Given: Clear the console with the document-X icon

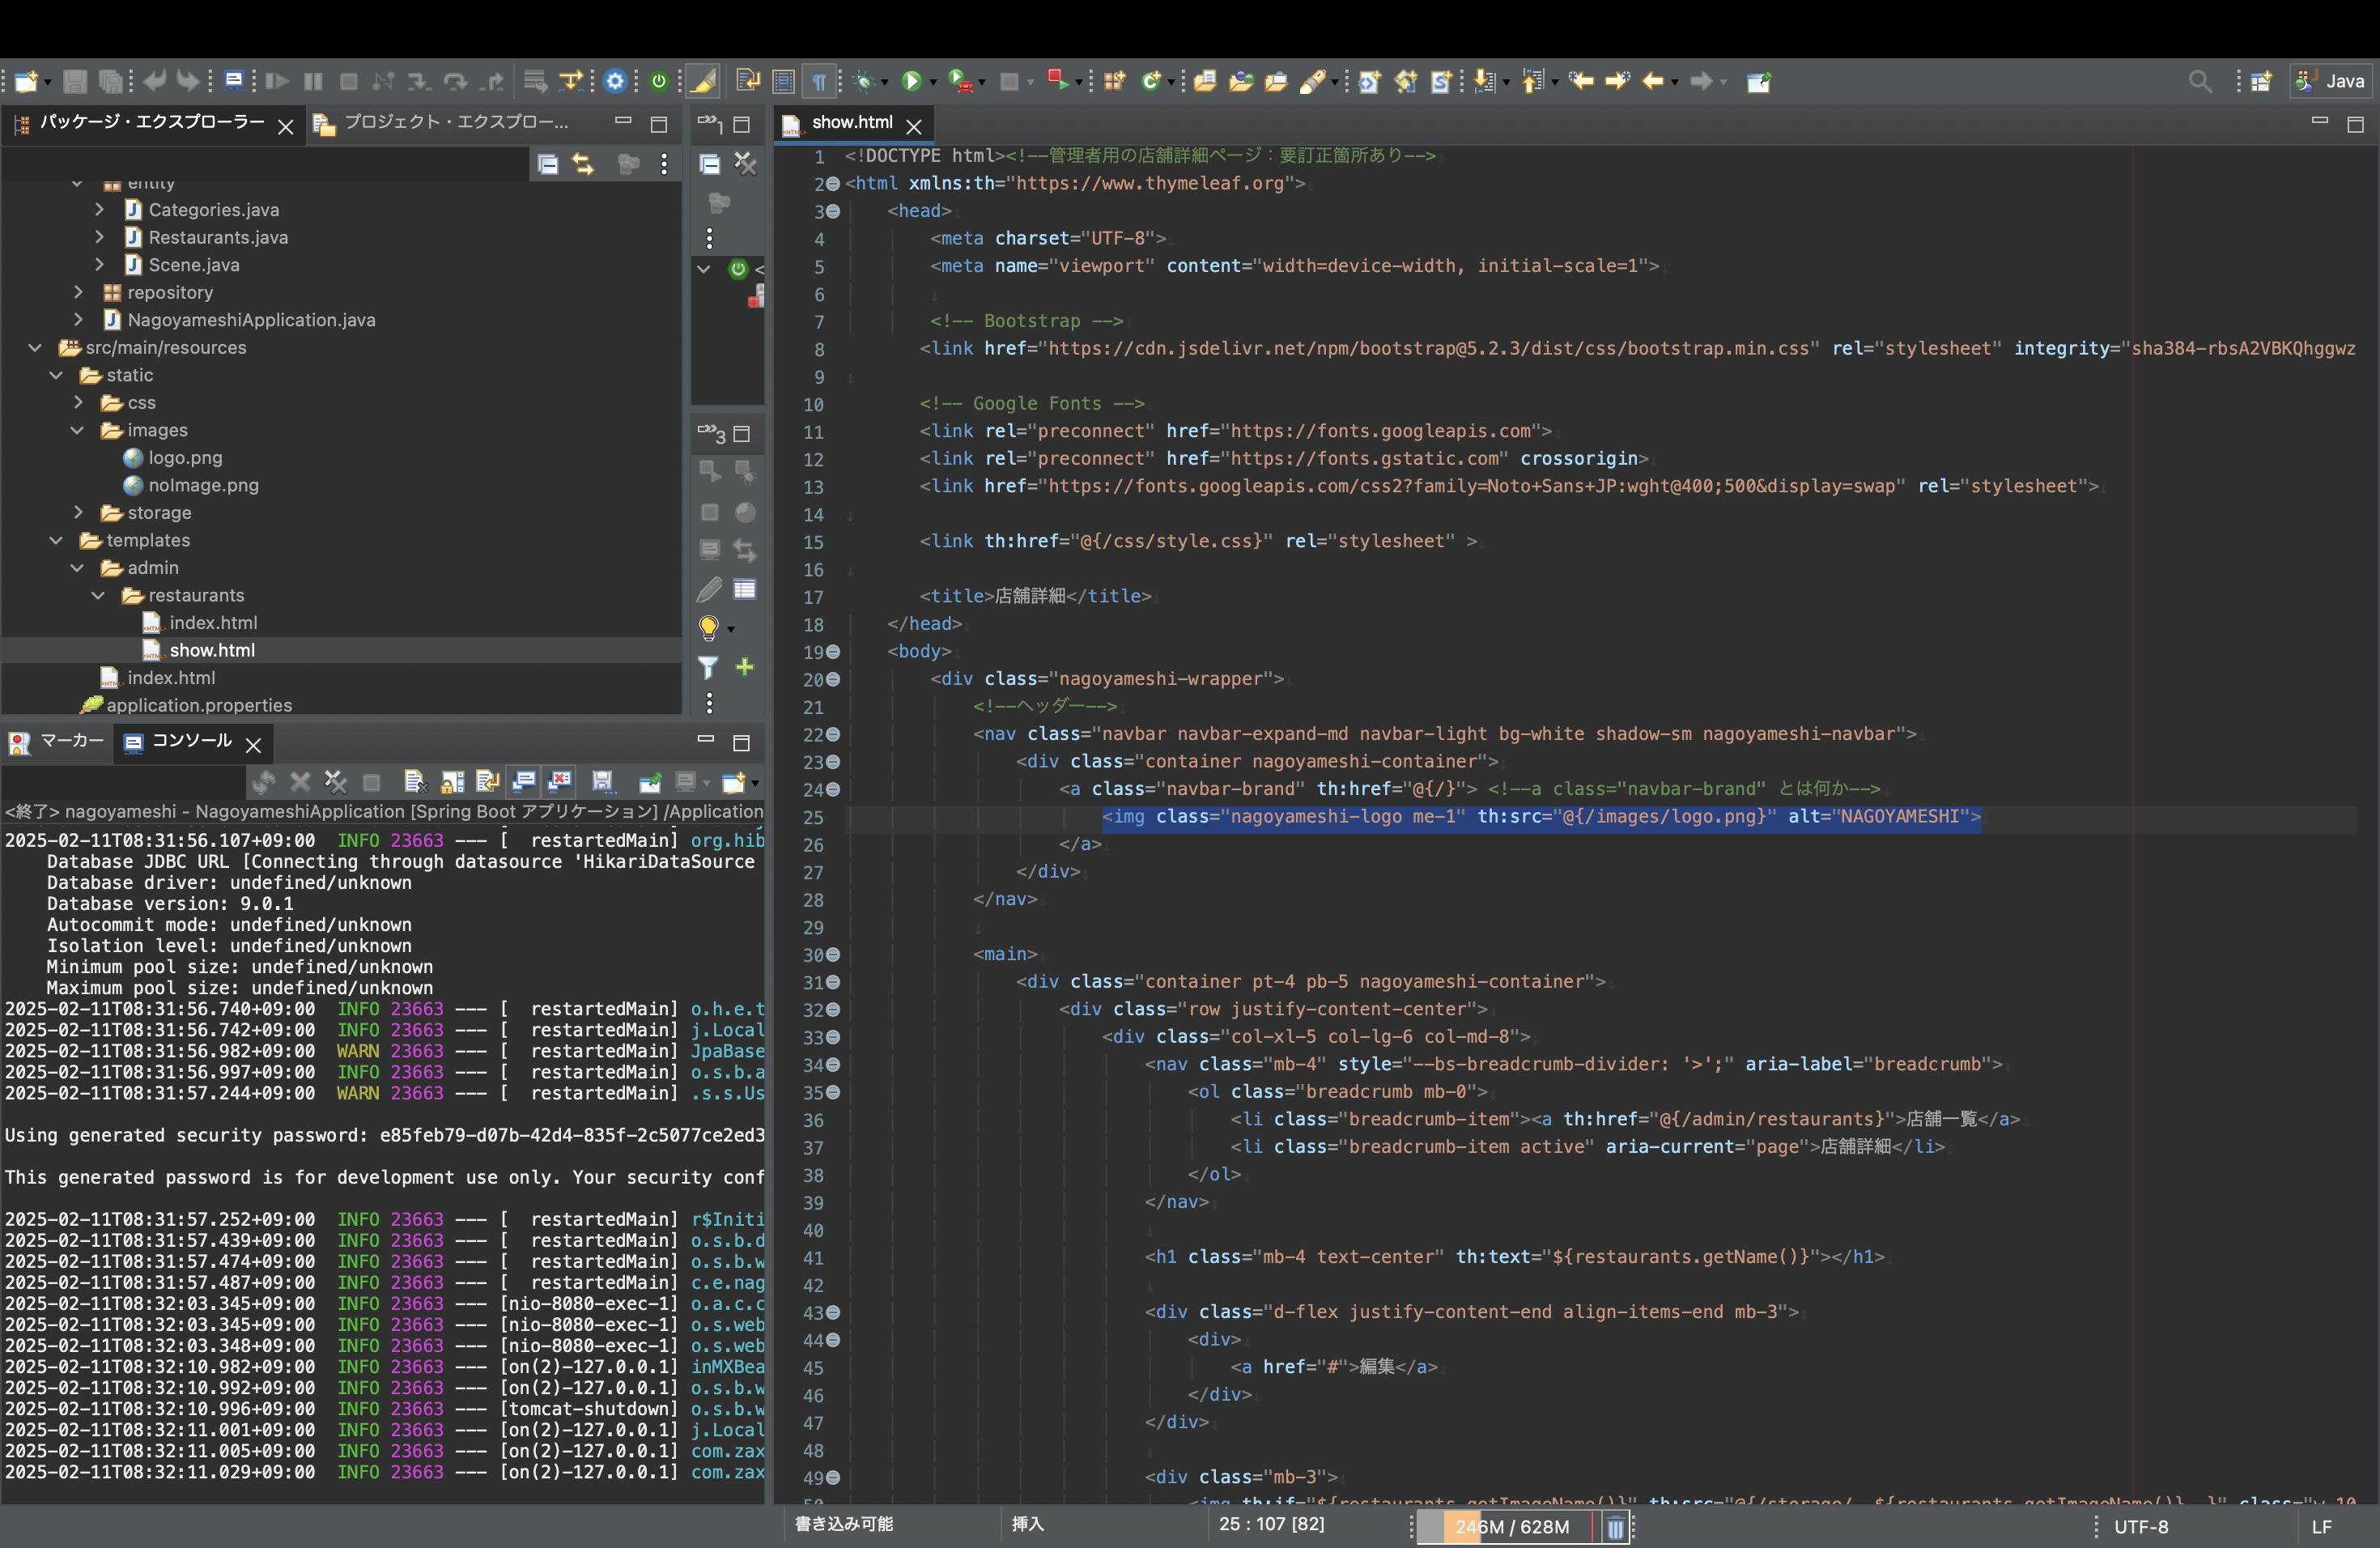Looking at the screenshot, I should click(x=415, y=781).
